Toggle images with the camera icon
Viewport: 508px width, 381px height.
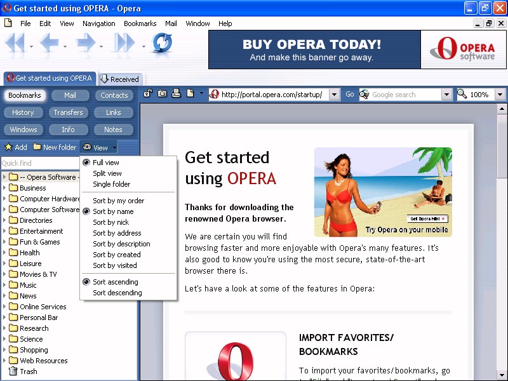(163, 94)
